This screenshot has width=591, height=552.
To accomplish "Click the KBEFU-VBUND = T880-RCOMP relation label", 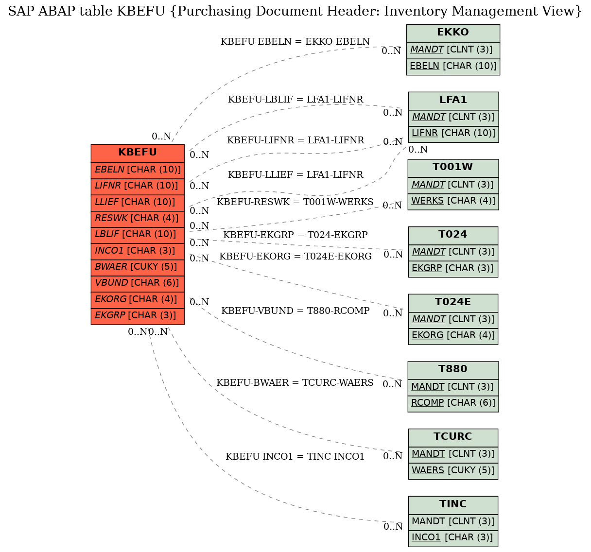I will coord(295,311).
